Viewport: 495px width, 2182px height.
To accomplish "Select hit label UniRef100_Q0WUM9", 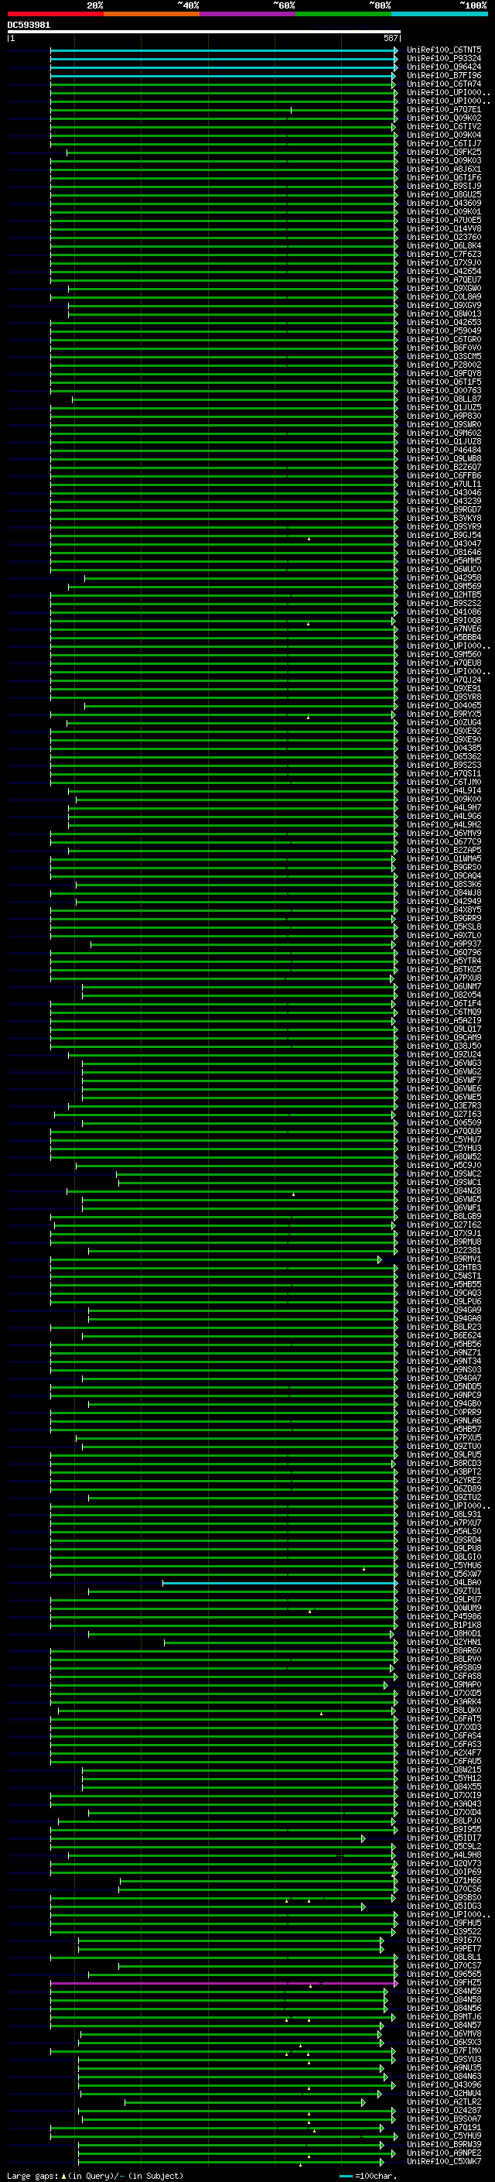I will point(444,1608).
